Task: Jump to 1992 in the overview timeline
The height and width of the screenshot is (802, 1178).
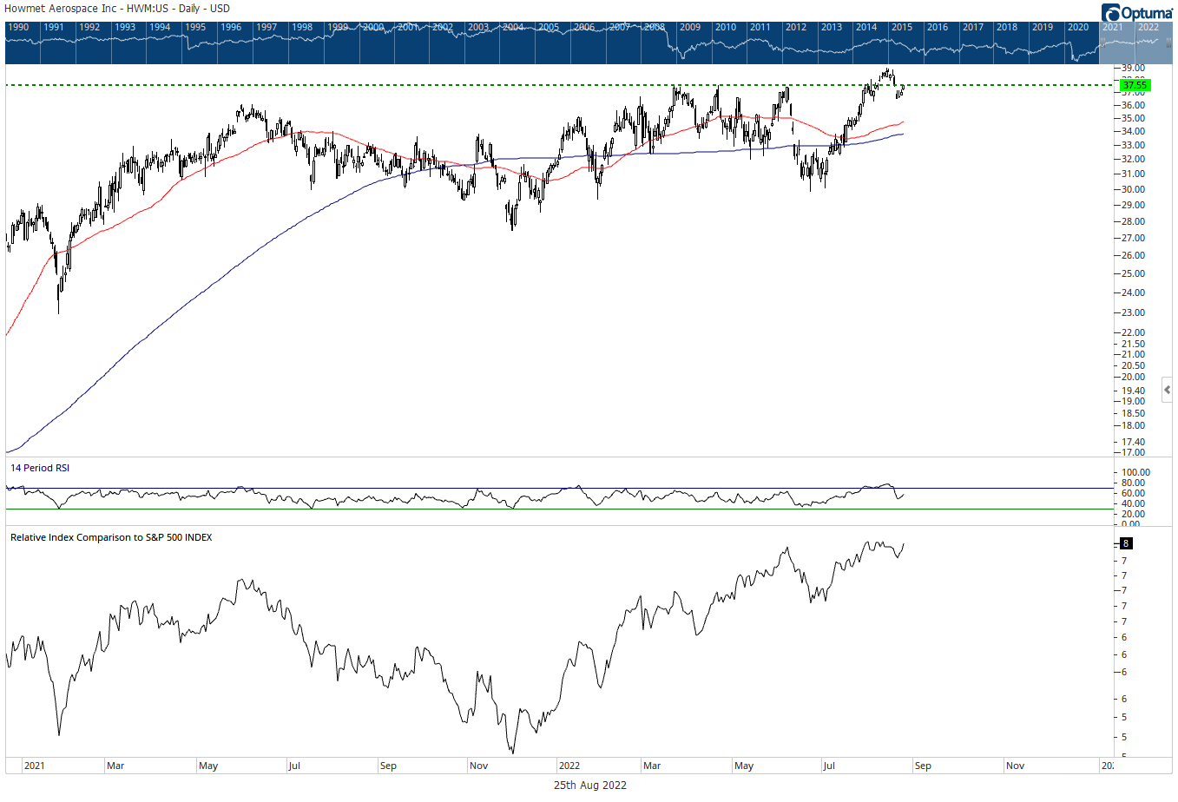Action: click(89, 27)
